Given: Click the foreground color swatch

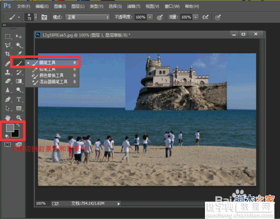Looking at the screenshot, I should click(x=10, y=127).
